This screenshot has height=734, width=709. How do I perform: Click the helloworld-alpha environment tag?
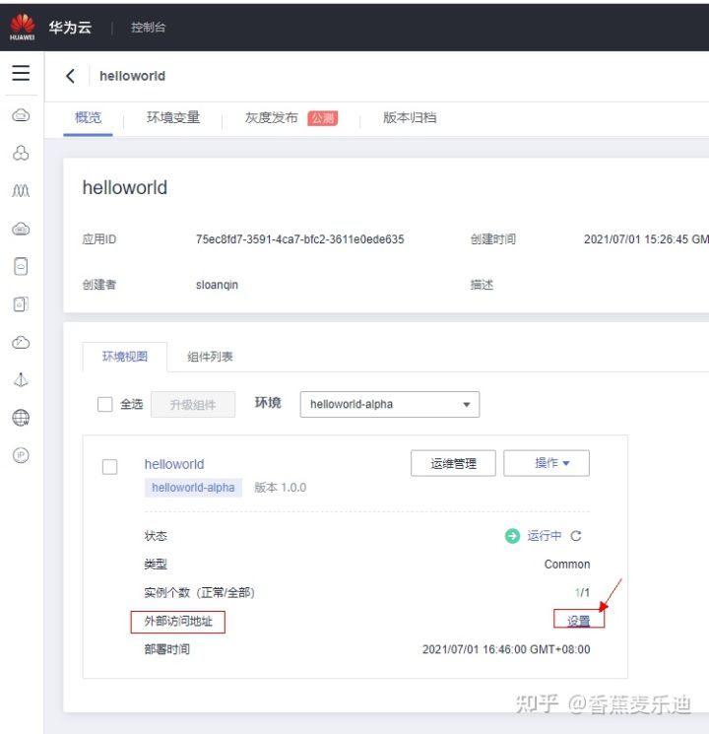tap(193, 488)
